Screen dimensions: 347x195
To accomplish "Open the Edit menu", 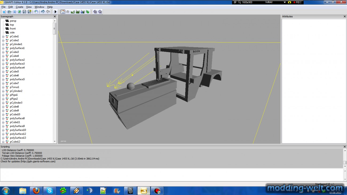I will click(10, 7).
